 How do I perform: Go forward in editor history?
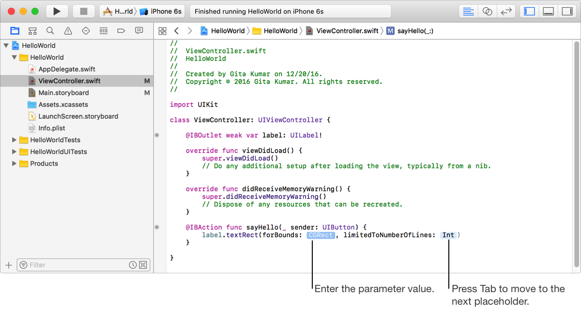[190, 30]
